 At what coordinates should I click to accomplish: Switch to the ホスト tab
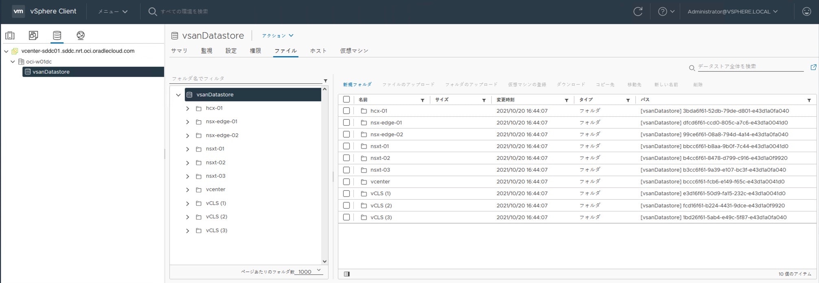318,51
